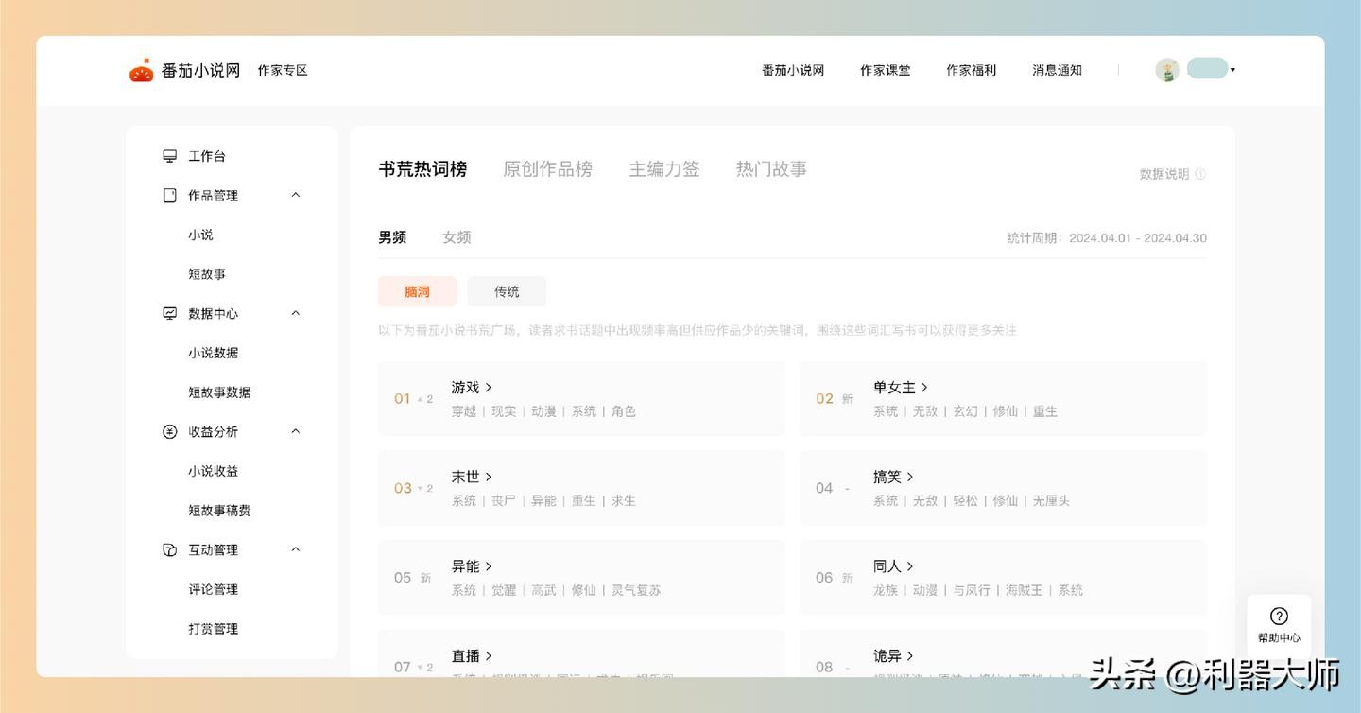Switch to 女频 channel
This screenshot has width=1361, height=713.
pyautogui.click(x=457, y=237)
